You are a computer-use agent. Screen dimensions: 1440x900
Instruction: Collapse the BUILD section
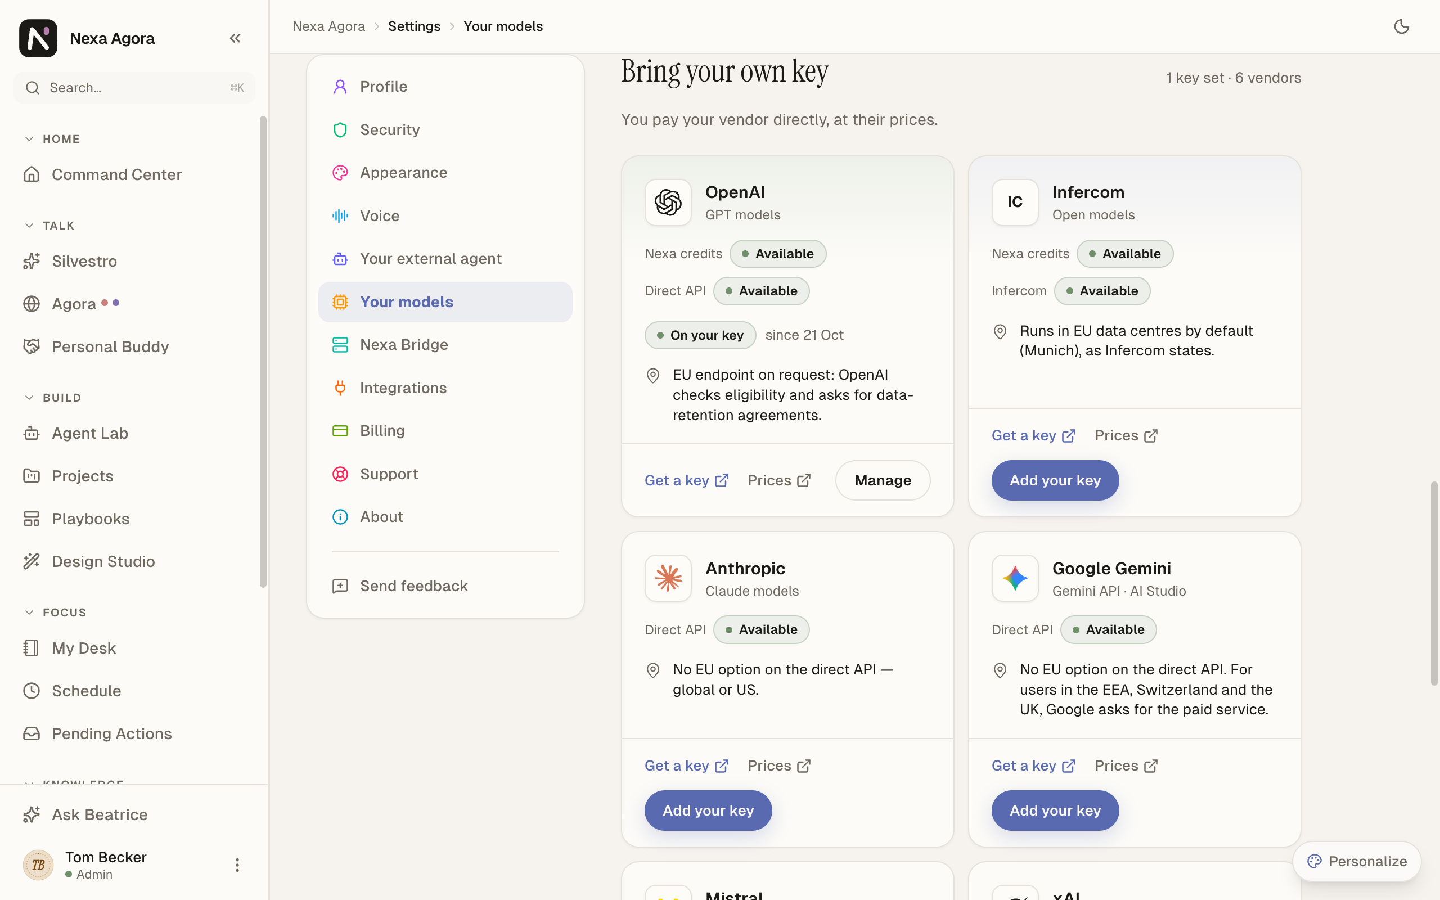(x=52, y=398)
